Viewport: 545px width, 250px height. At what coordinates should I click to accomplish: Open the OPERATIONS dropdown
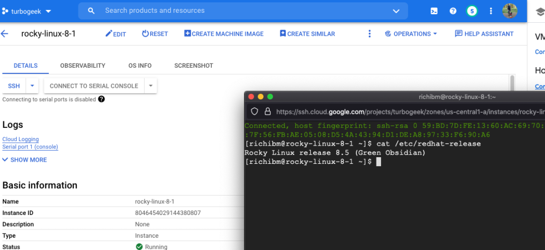pos(411,34)
